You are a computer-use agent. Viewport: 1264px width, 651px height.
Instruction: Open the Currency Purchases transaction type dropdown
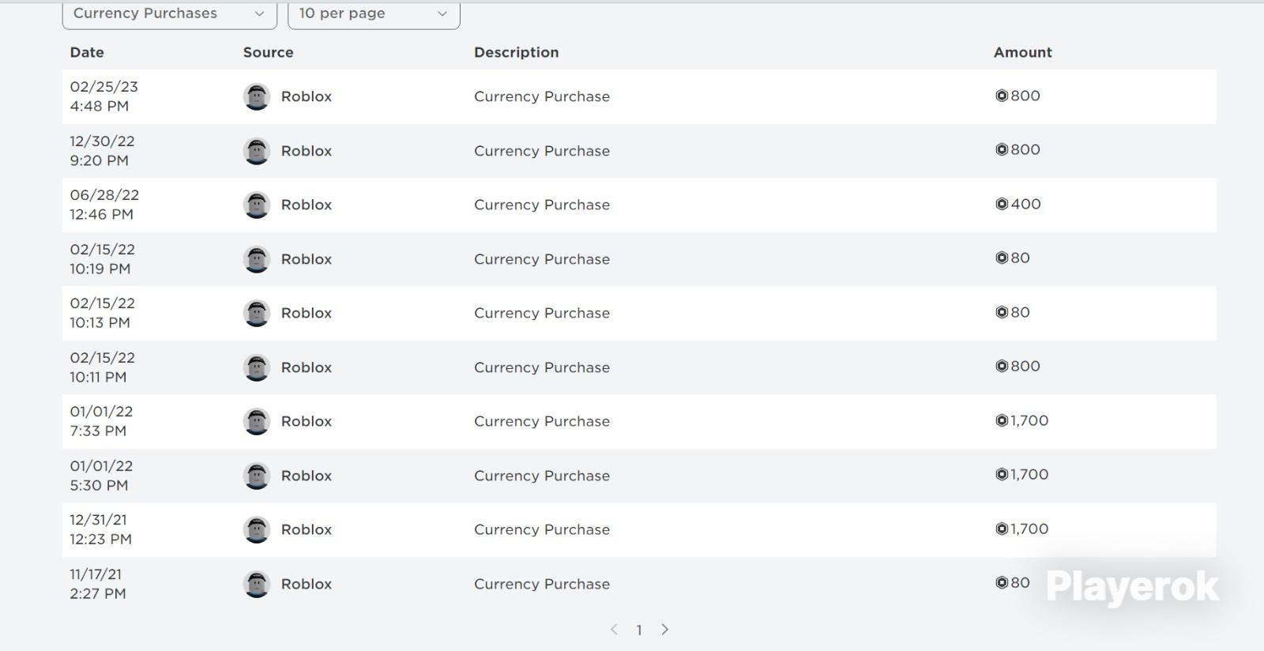coord(169,14)
